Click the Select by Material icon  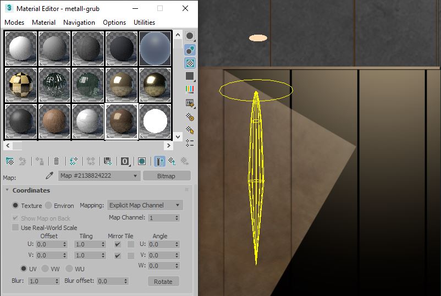pos(190,130)
